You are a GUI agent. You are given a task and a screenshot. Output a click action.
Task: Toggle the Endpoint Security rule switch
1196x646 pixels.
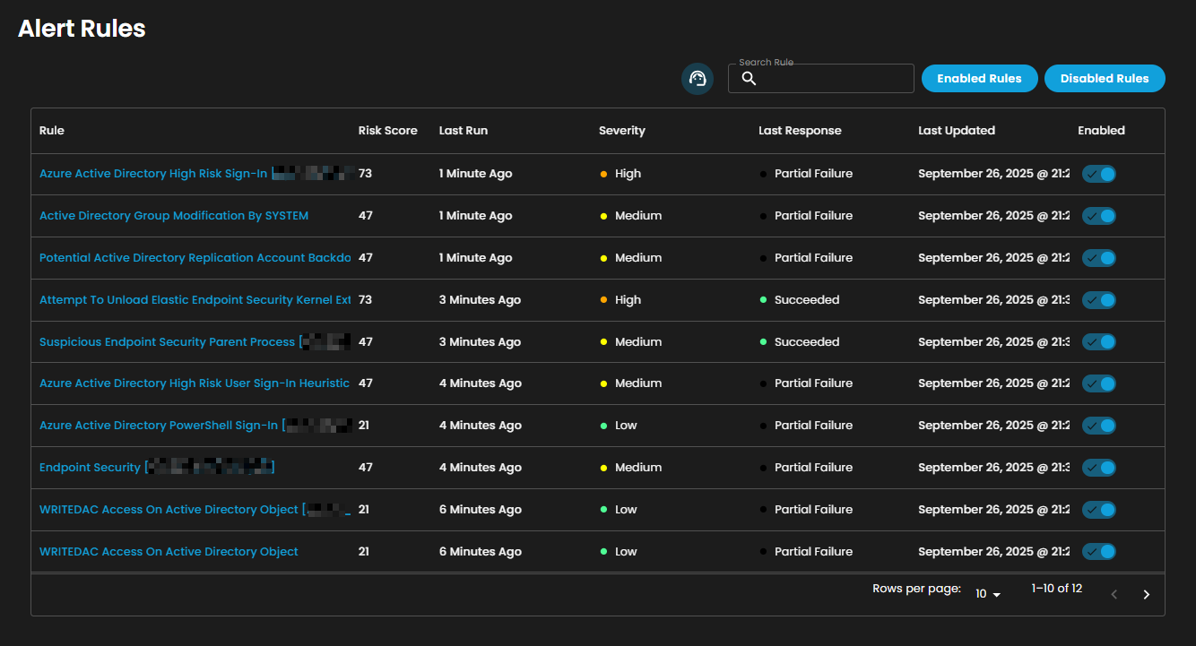[1099, 468]
